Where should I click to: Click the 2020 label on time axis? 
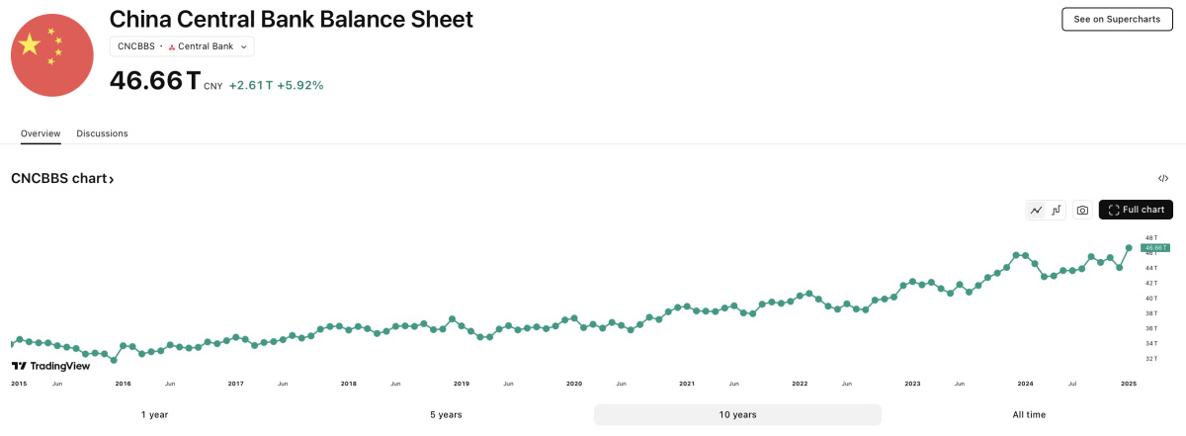574,383
